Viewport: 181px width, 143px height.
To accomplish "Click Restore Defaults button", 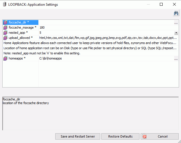I will pyautogui.click(x=120, y=136).
